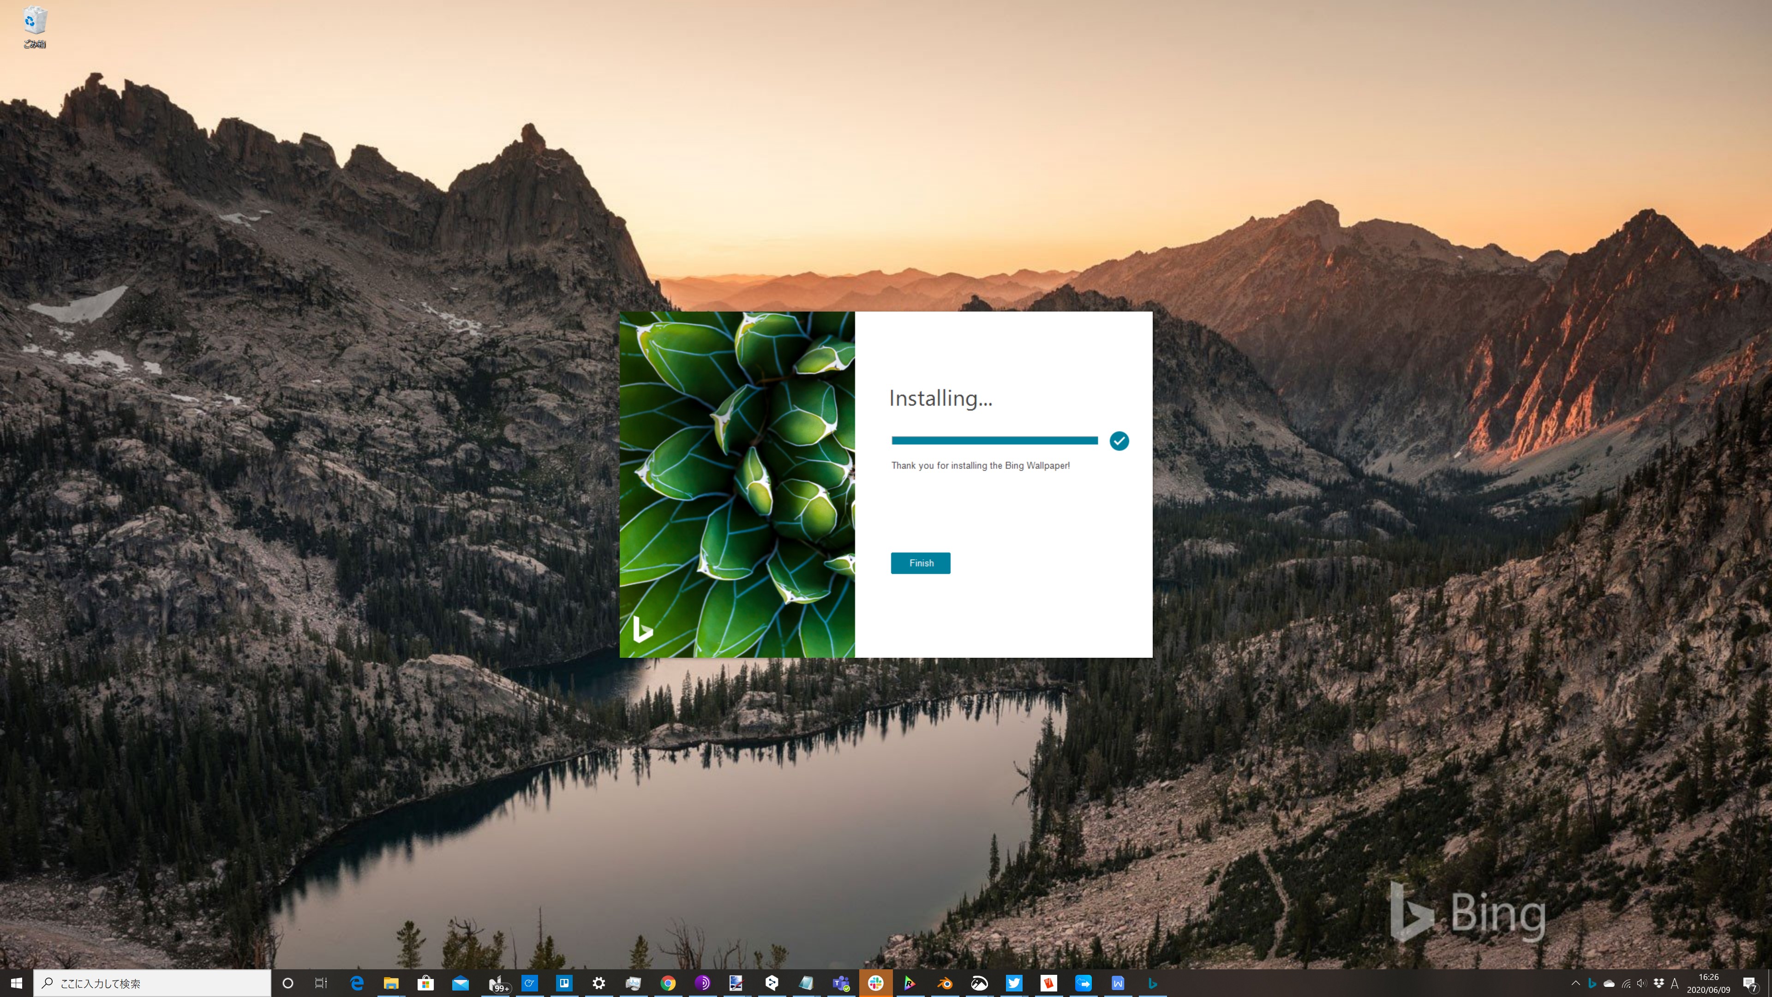Click the Bing icon in system tray
Viewport: 1772px width, 997px height.
[1592, 983]
